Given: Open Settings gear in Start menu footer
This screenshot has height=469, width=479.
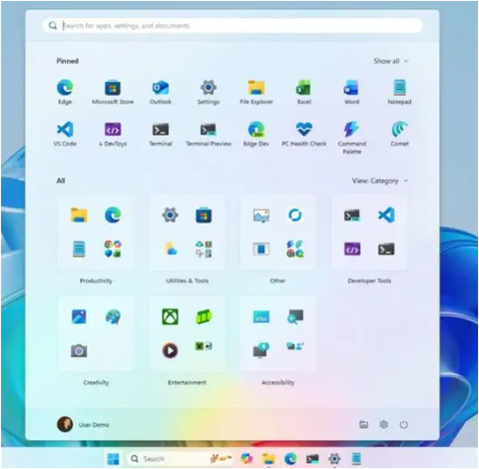Looking at the screenshot, I should pos(383,424).
